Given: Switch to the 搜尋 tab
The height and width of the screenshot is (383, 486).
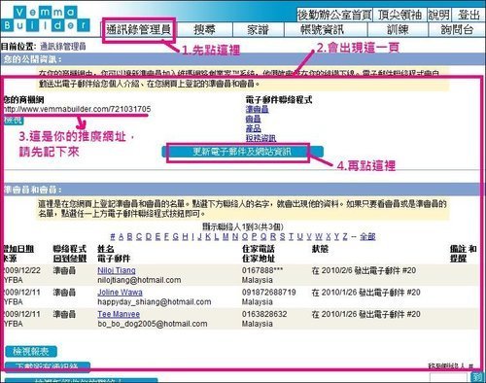Looking at the screenshot, I should (x=205, y=30).
